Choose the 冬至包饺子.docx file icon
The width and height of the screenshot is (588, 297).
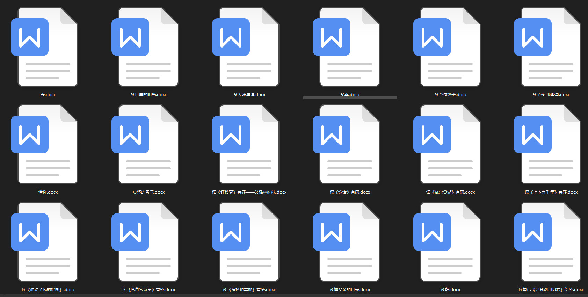pos(447,47)
